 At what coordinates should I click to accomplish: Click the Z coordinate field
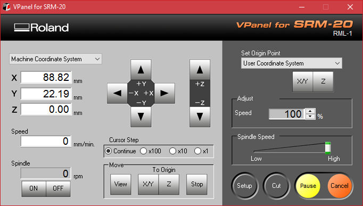click(x=46, y=109)
